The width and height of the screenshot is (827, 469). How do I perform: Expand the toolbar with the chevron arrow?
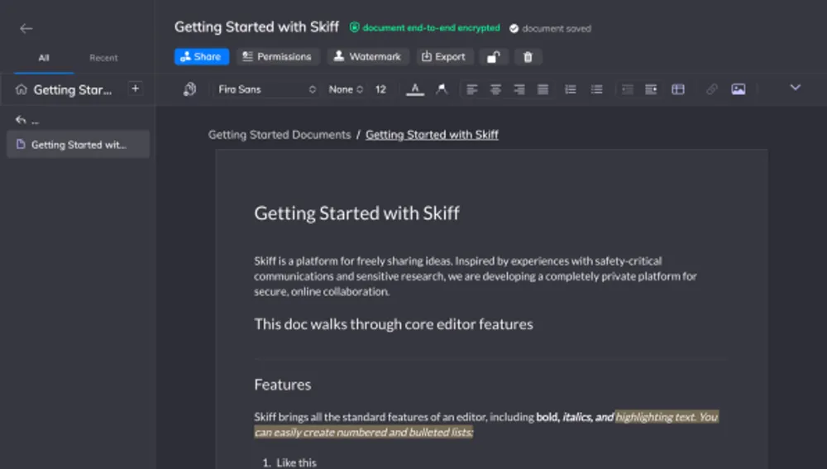coord(796,88)
